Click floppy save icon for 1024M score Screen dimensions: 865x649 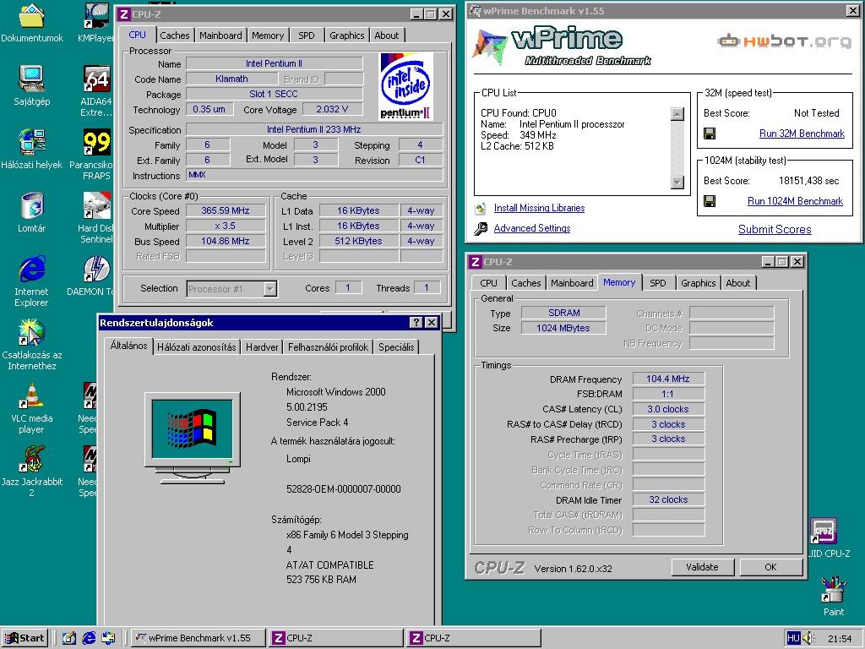710,201
